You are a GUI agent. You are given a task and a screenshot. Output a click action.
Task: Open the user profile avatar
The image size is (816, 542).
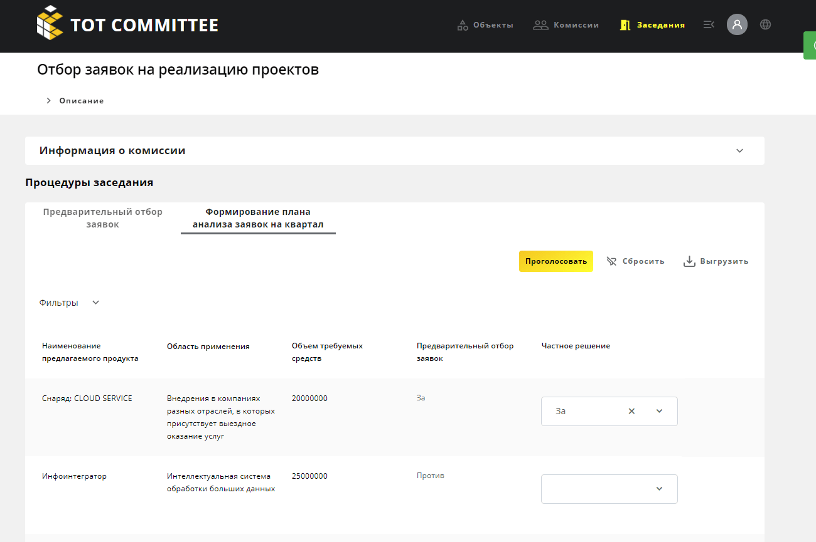pyautogui.click(x=737, y=24)
